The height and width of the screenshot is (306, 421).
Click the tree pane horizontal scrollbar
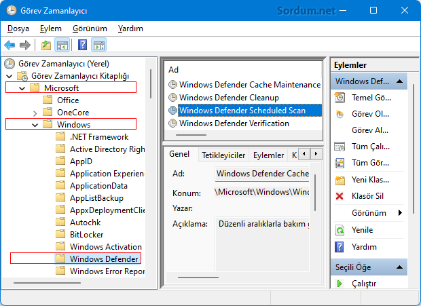(47, 283)
